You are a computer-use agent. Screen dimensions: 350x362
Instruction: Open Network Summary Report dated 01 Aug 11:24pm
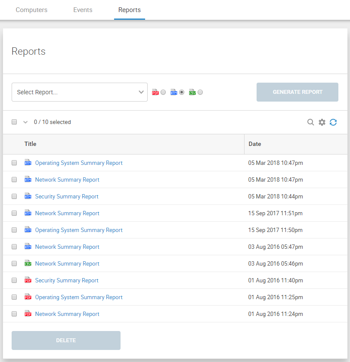point(67,314)
